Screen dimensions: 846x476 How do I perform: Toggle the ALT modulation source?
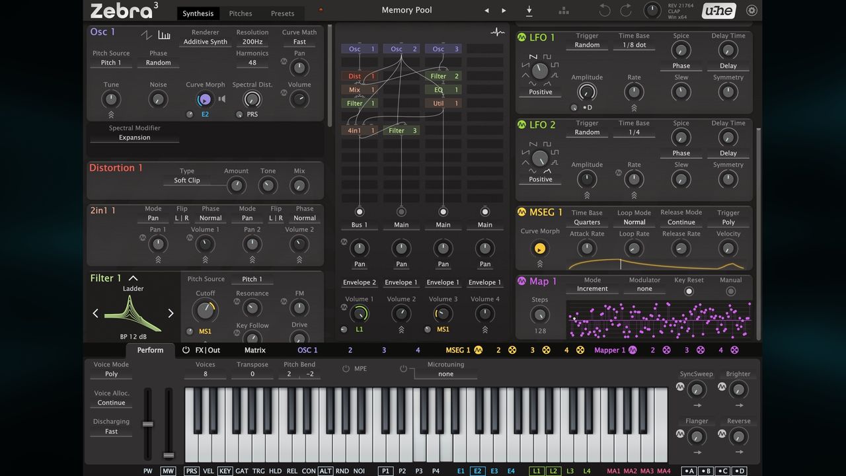[325, 471]
